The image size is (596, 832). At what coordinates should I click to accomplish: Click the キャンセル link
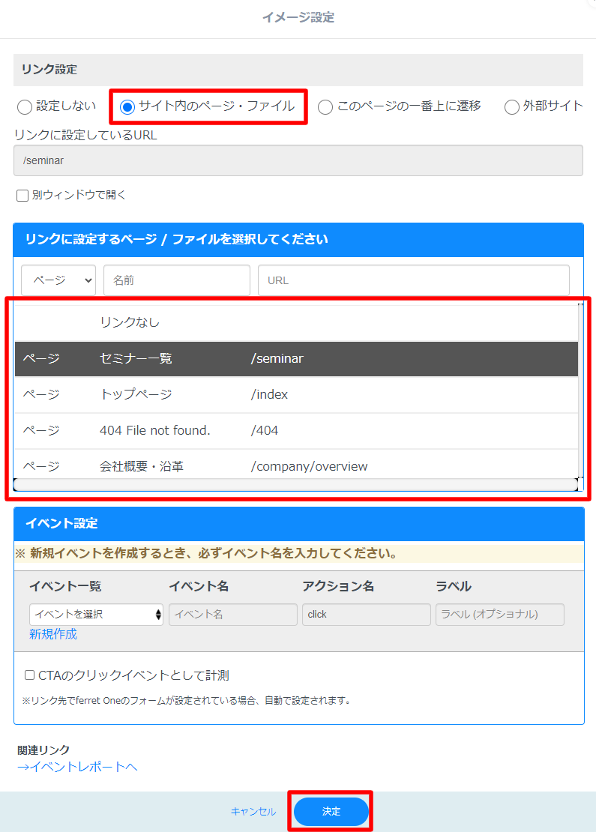click(253, 811)
